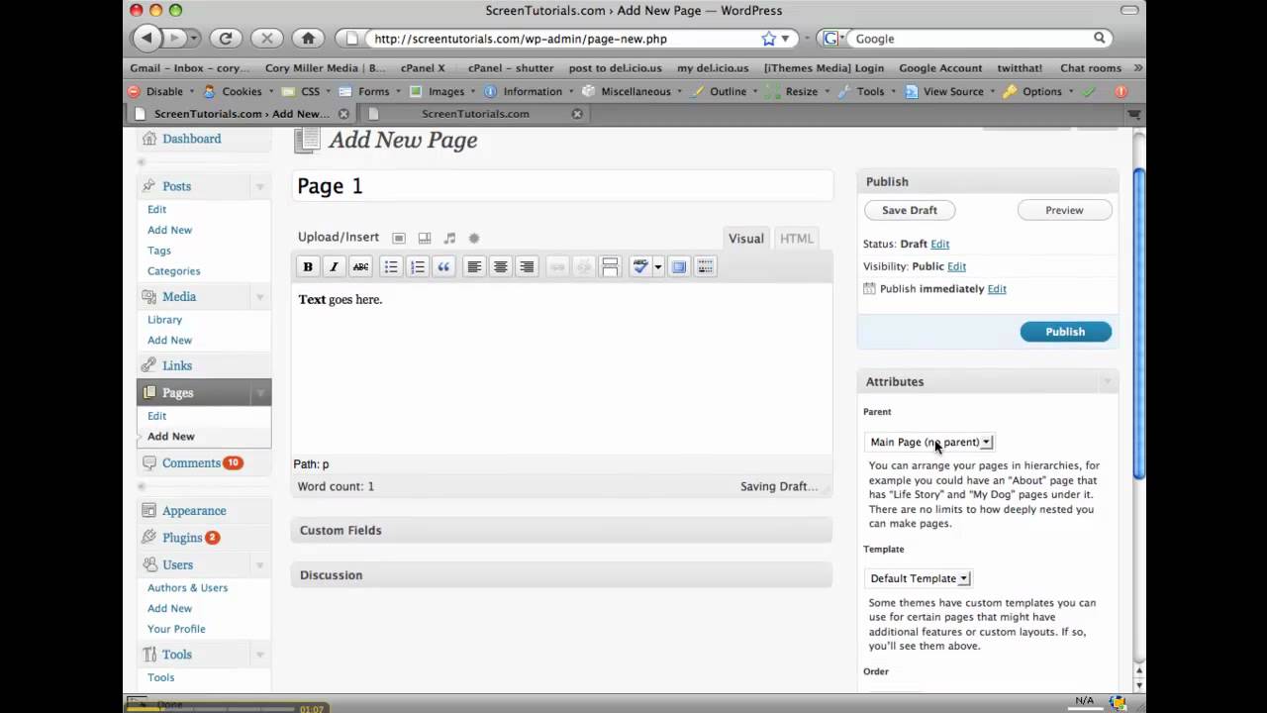The width and height of the screenshot is (1267, 713).
Task: Open the Parent page dropdown
Action: click(930, 442)
